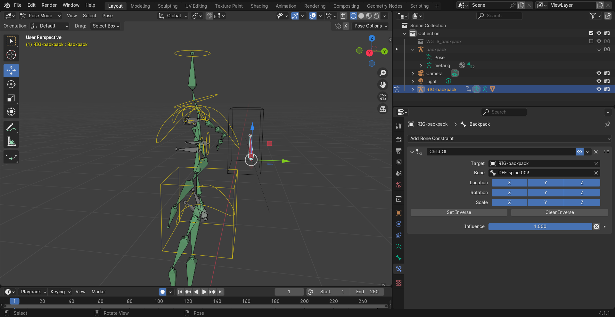
Task: Toggle Scale Z in Child Of
Action: pyautogui.click(x=582, y=202)
